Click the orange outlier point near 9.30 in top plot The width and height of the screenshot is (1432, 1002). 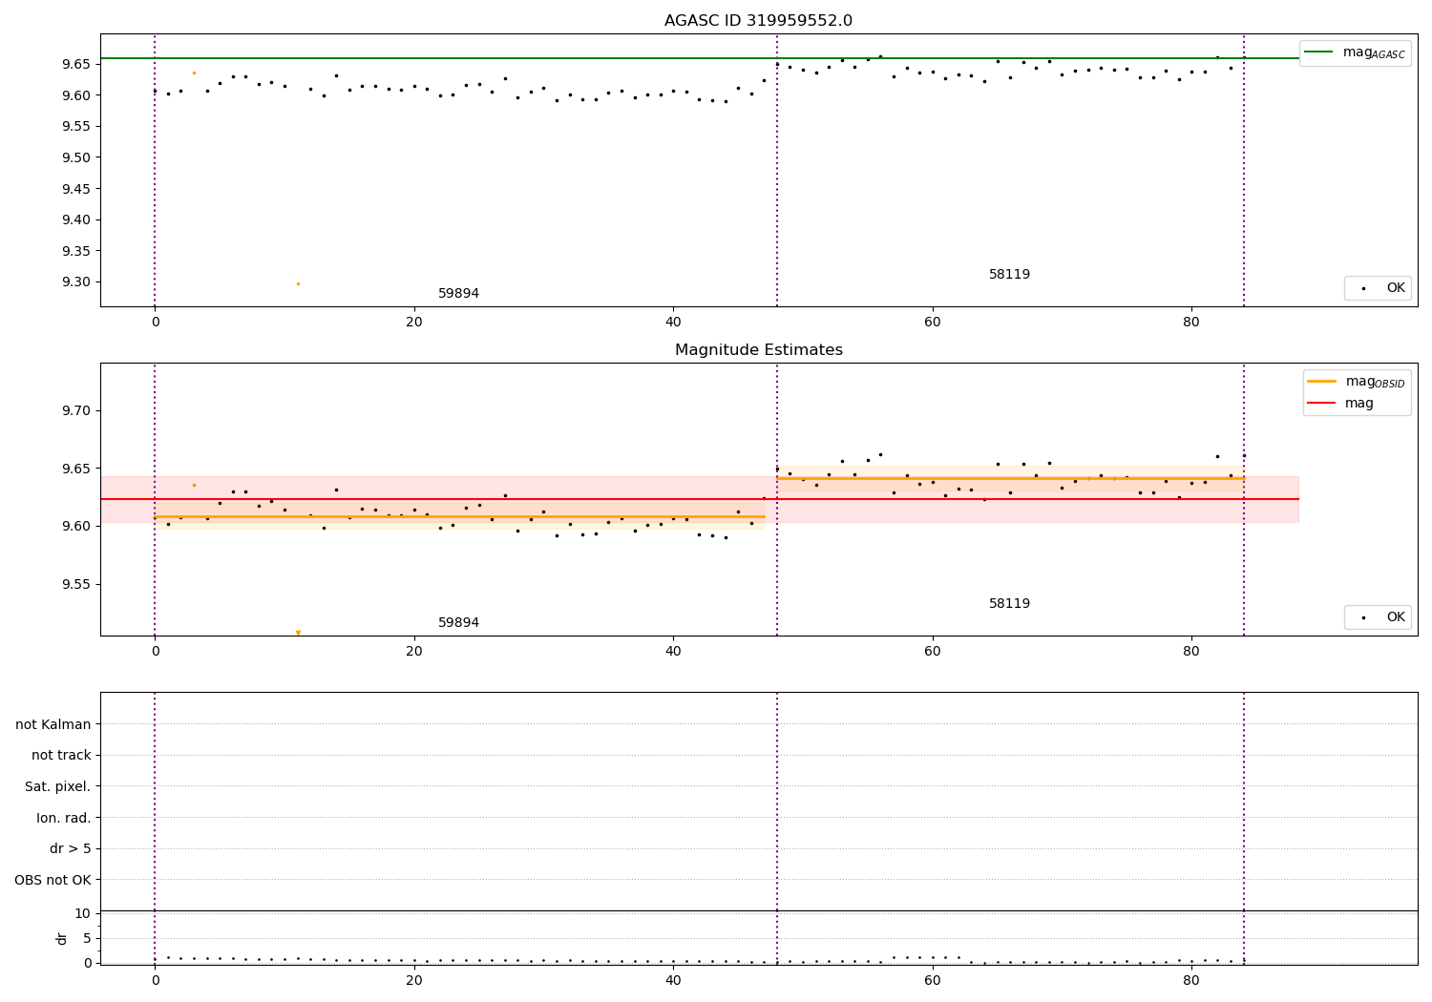tap(298, 283)
